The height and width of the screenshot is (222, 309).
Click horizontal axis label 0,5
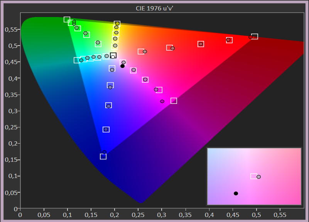tap(257, 215)
